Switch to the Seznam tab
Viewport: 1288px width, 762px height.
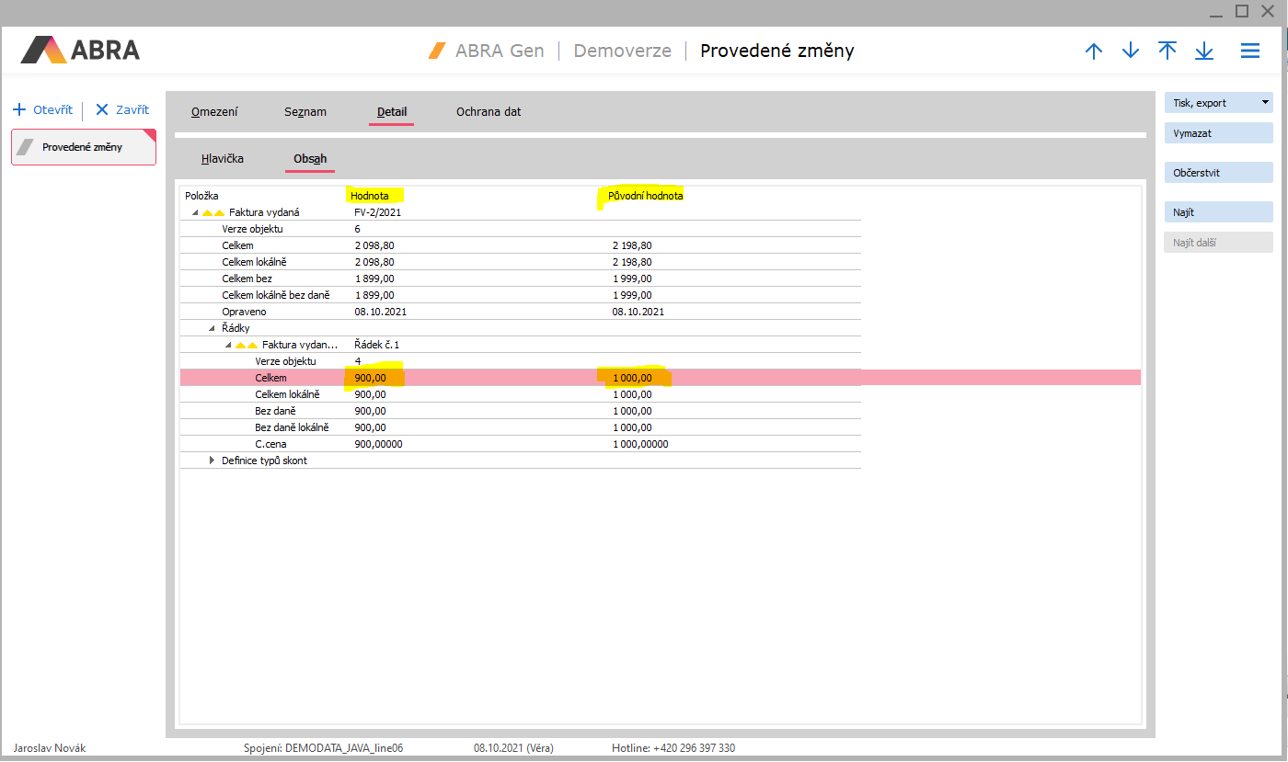pos(305,112)
